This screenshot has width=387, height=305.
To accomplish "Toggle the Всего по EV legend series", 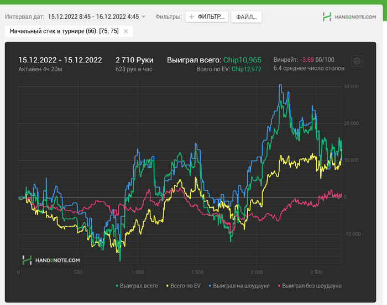I will coord(183,286).
